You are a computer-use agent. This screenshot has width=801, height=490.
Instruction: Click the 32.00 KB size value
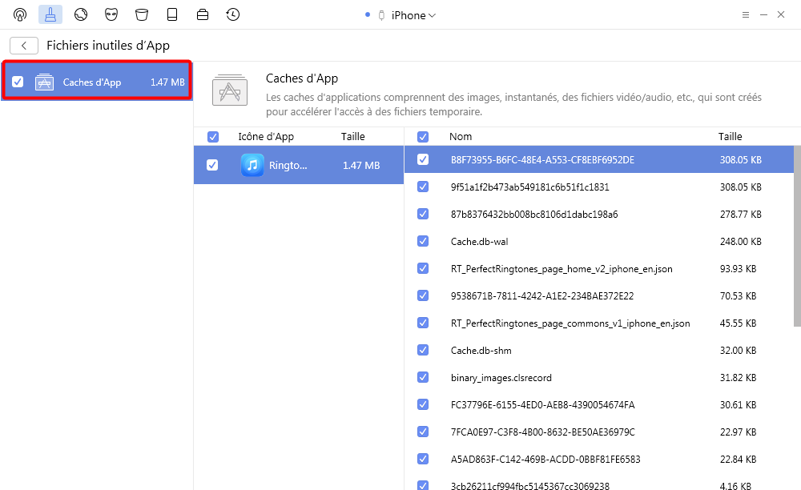point(739,351)
